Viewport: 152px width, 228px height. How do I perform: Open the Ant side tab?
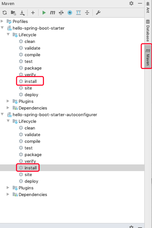click(x=148, y=7)
